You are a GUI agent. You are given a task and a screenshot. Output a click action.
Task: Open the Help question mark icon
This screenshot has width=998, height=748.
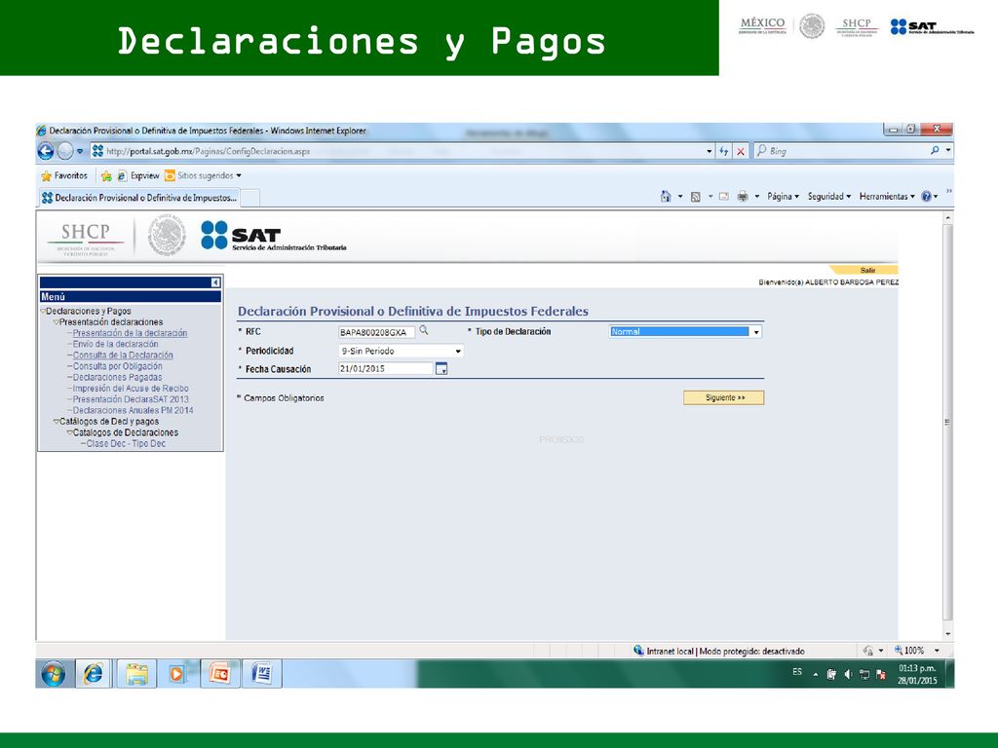coord(926,197)
